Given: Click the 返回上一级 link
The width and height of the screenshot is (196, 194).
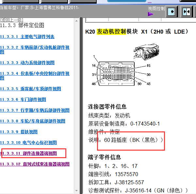Looking at the screenshot, I should (12, 20).
